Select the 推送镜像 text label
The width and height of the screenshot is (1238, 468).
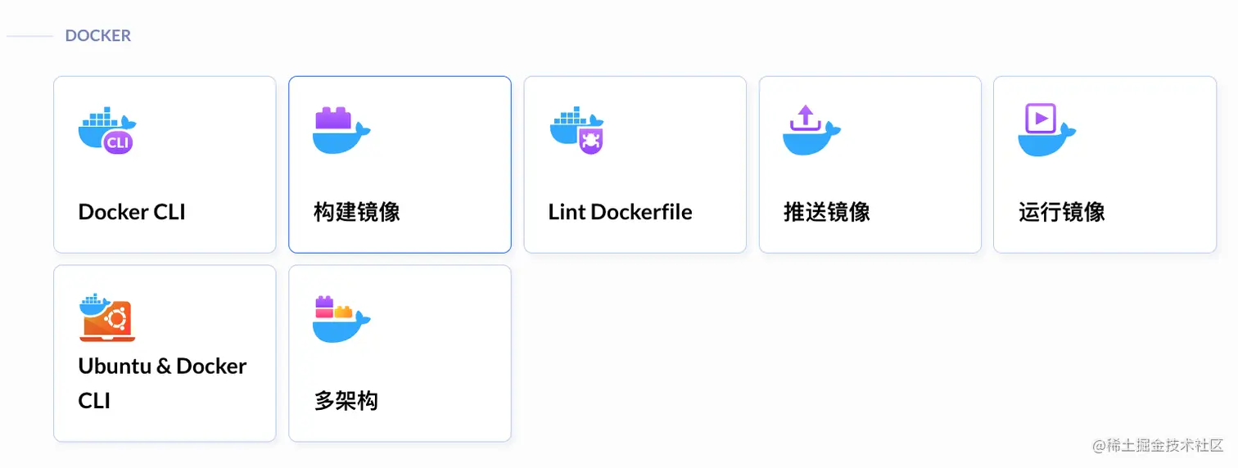tap(827, 212)
